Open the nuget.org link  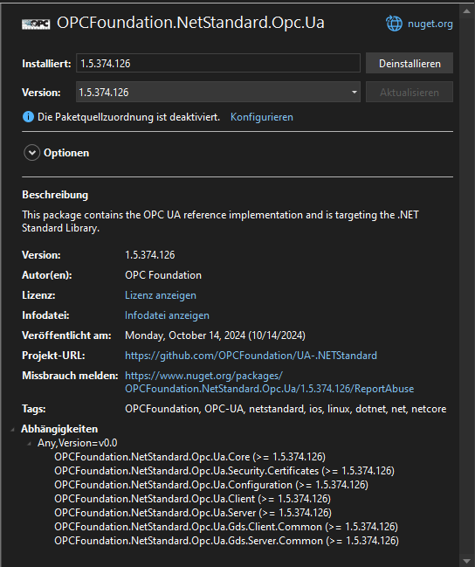coord(430,24)
